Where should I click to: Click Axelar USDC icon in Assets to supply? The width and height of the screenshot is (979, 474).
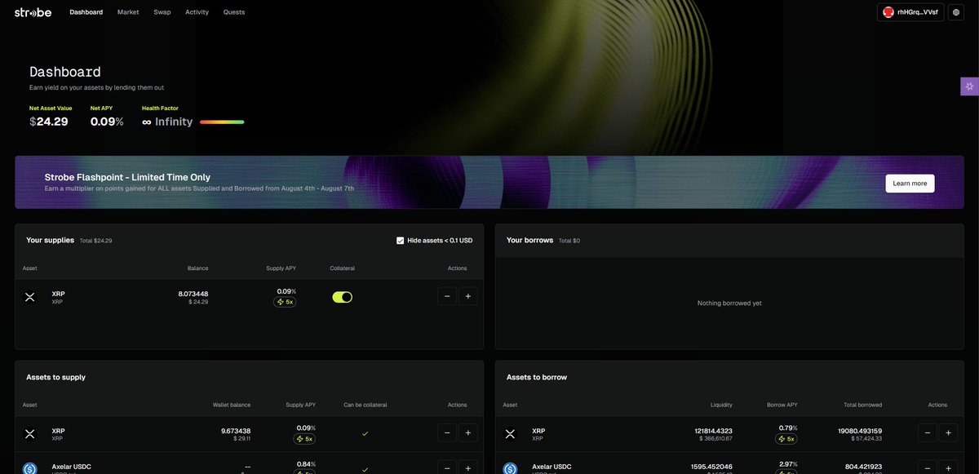30,468
